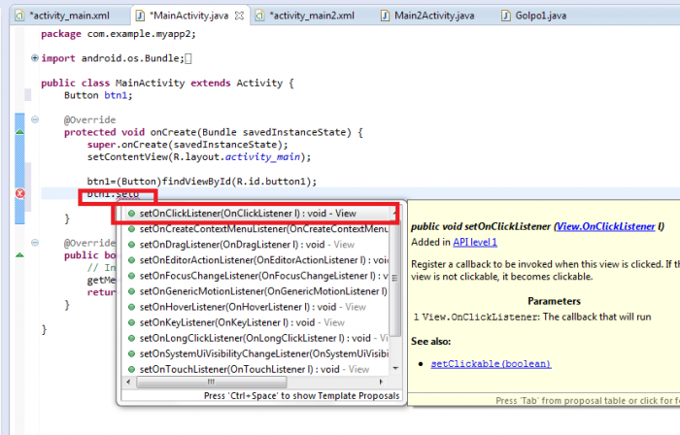The width and height of the screenshot is (680, 435).
Task: Pick the setOnDragListener proposal
Action: tap(256, 245)
